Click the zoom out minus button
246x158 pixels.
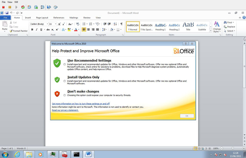221,148
